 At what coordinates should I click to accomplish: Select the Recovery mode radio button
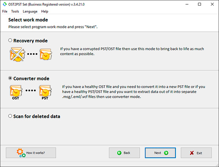(x=10, y=40)
